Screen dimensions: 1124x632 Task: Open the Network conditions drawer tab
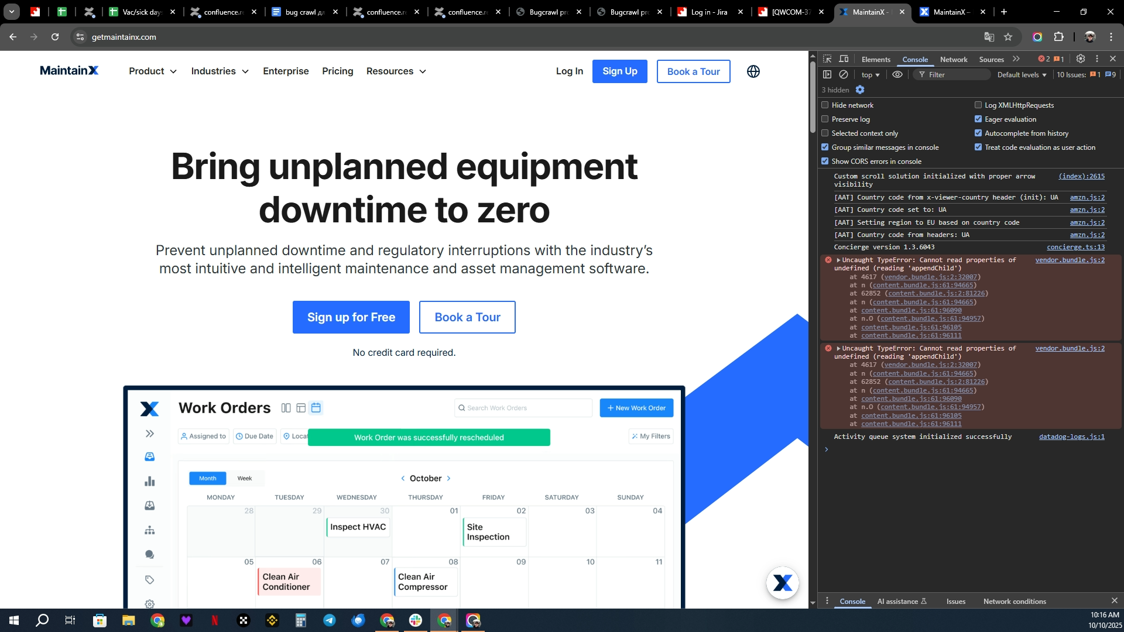[1015, 601]
